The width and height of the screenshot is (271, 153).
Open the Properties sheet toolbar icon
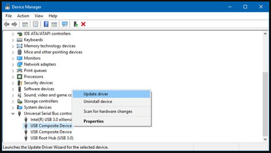click(36, 24)
